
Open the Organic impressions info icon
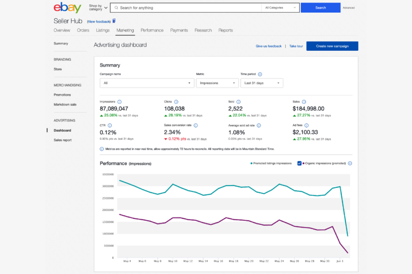[350, 164]
